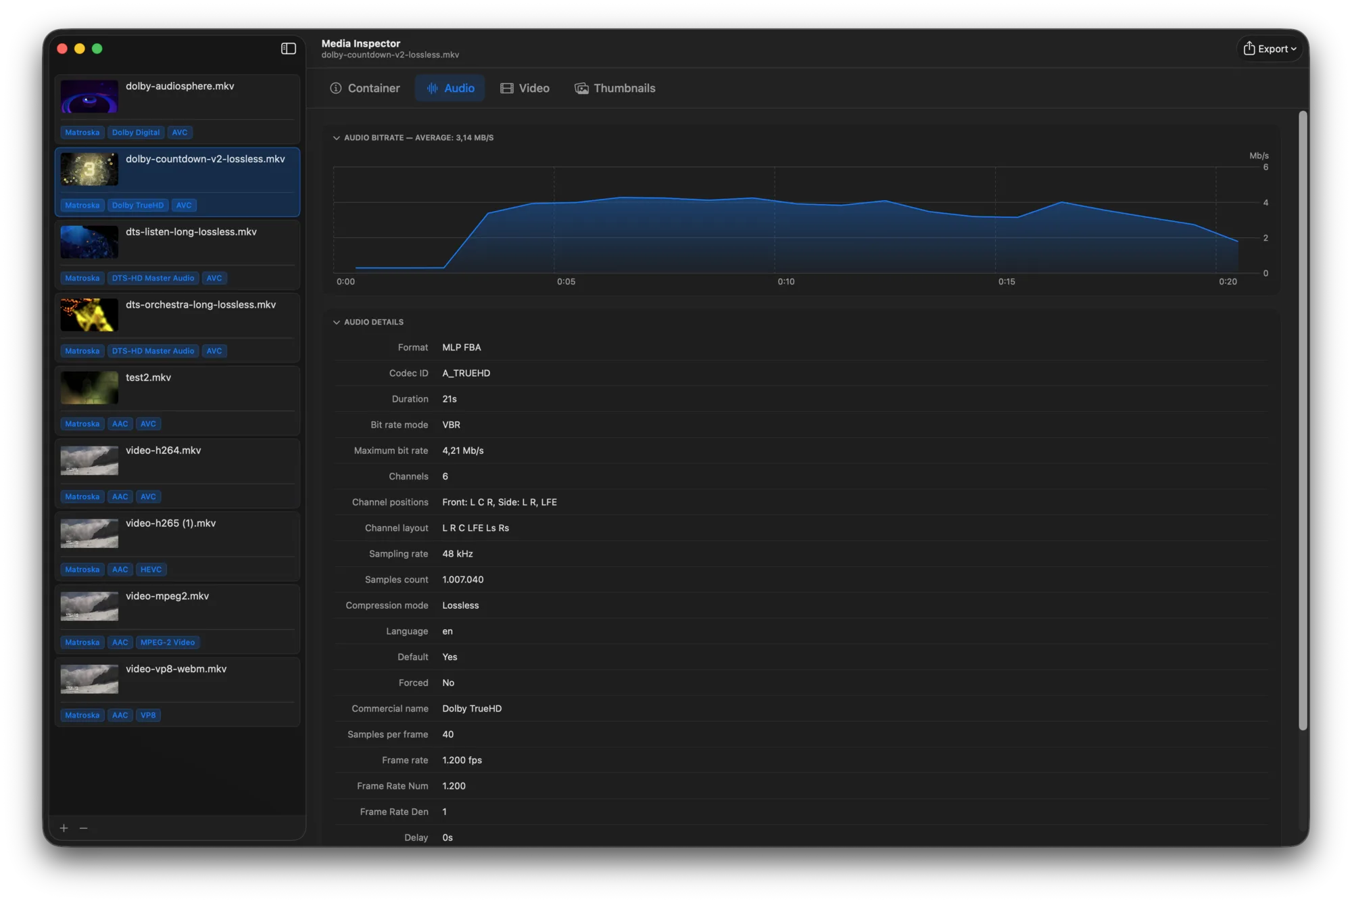Switch to the Thumbnails tab
The width and height of the screenshot is (1352, 903).
tap(615, 88)
